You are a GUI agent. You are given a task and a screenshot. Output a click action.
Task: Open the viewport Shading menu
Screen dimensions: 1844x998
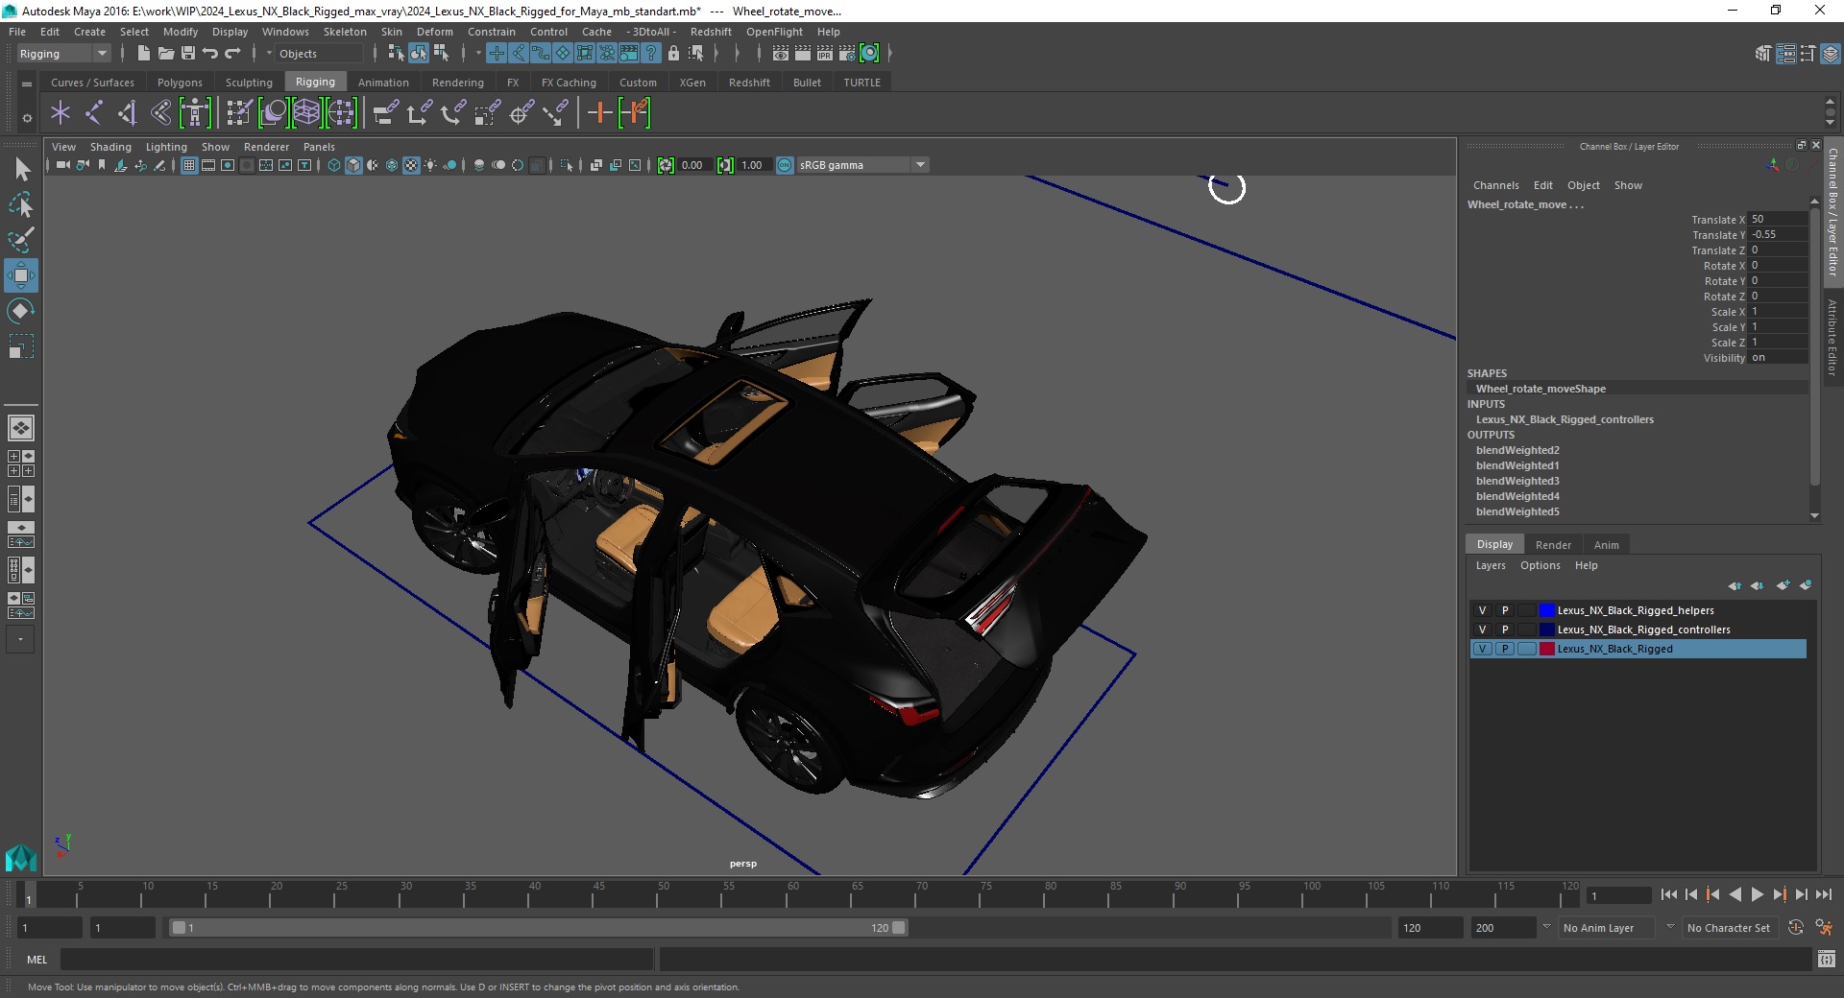(110, 147)
